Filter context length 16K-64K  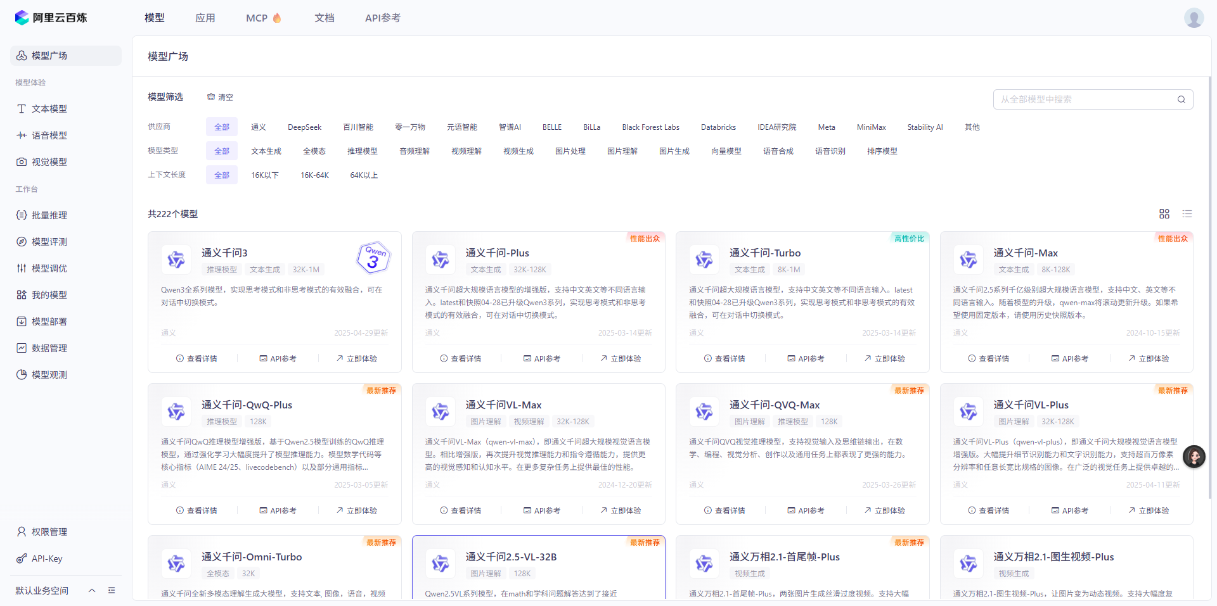[x=314, y=175]
